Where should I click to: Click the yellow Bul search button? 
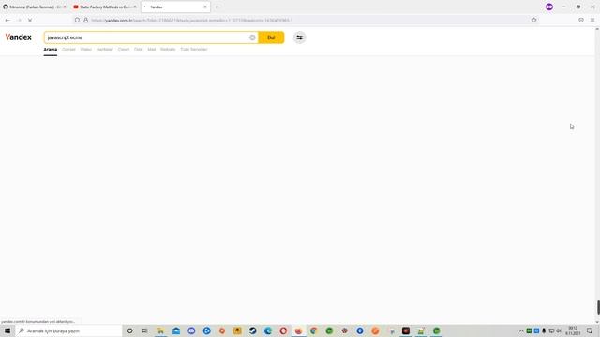pyautogui.click(x=271, y=37)
